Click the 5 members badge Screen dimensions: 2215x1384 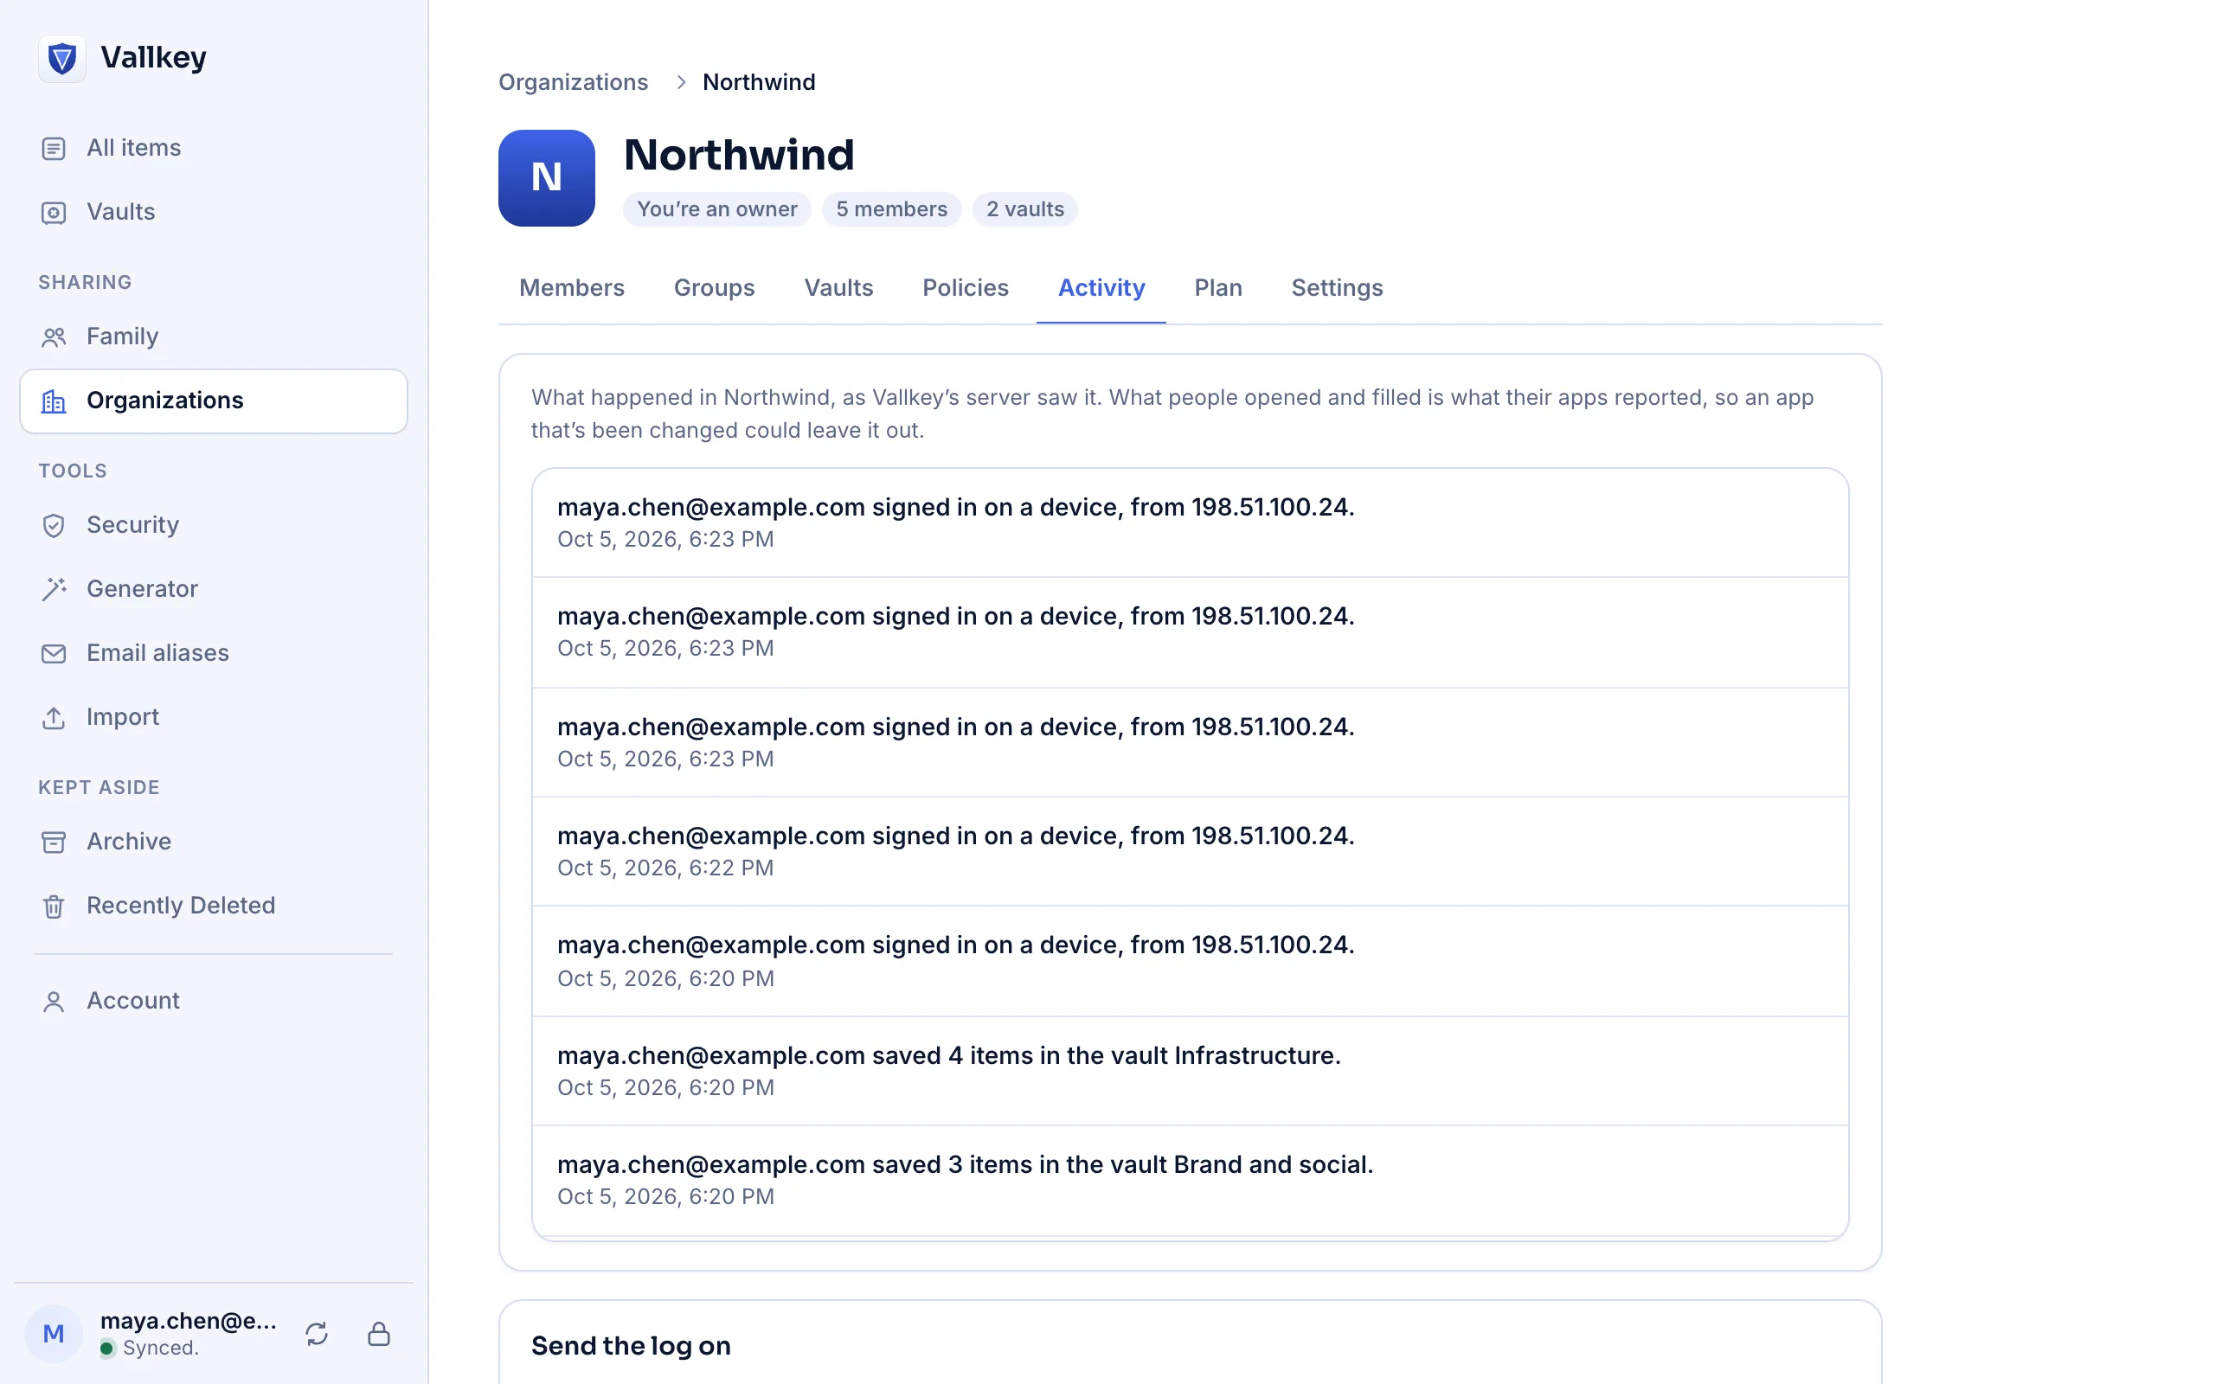coord(891,209)
